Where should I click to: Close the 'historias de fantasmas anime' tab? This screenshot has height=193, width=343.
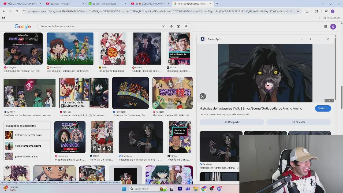211,4
